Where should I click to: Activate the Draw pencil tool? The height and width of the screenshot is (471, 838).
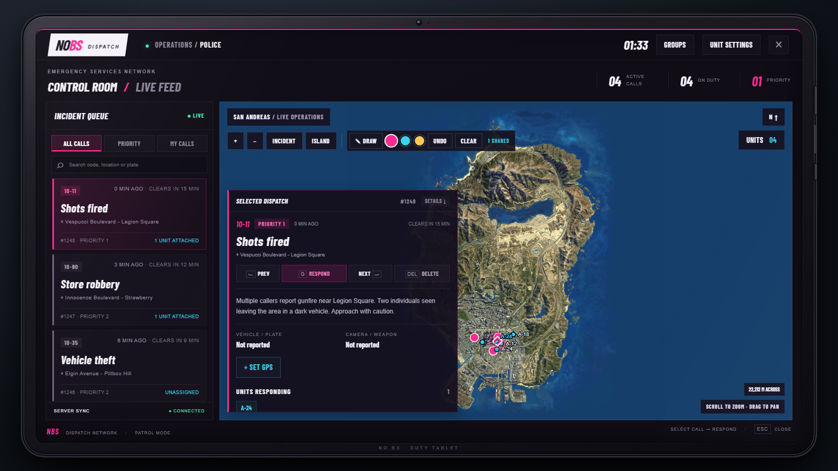pos(366,141)
